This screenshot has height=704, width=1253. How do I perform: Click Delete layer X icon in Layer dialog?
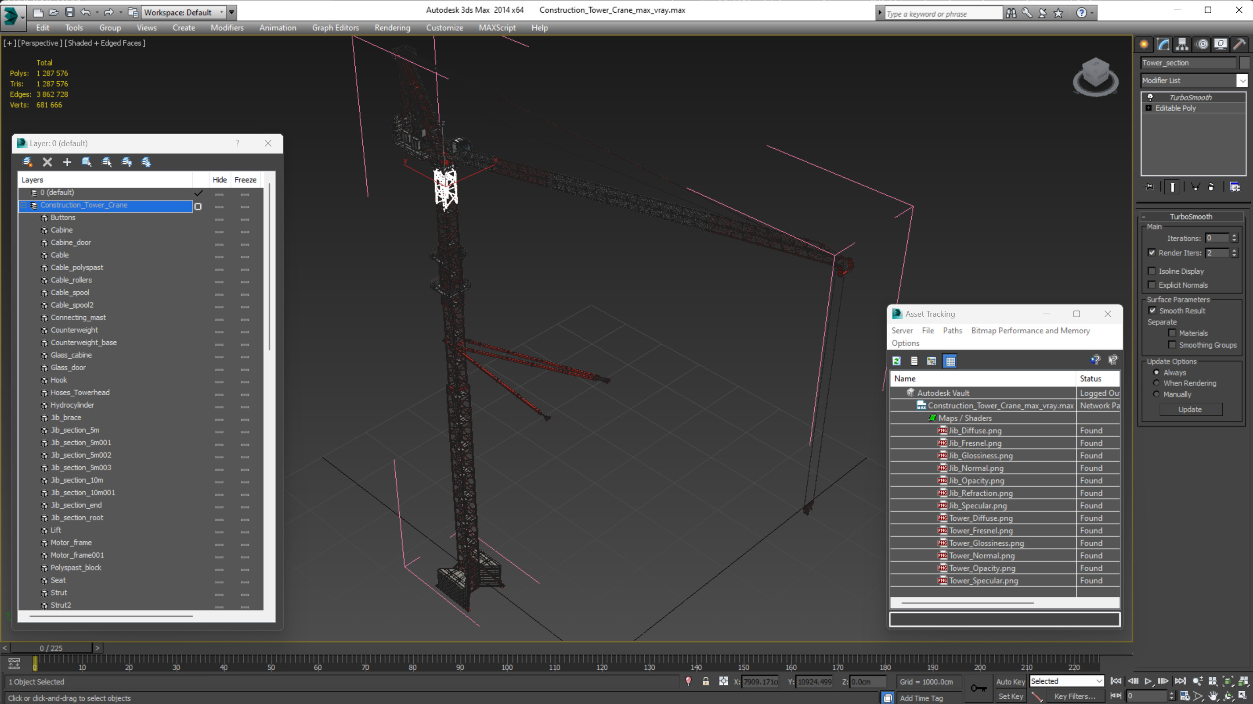point(47,162)
